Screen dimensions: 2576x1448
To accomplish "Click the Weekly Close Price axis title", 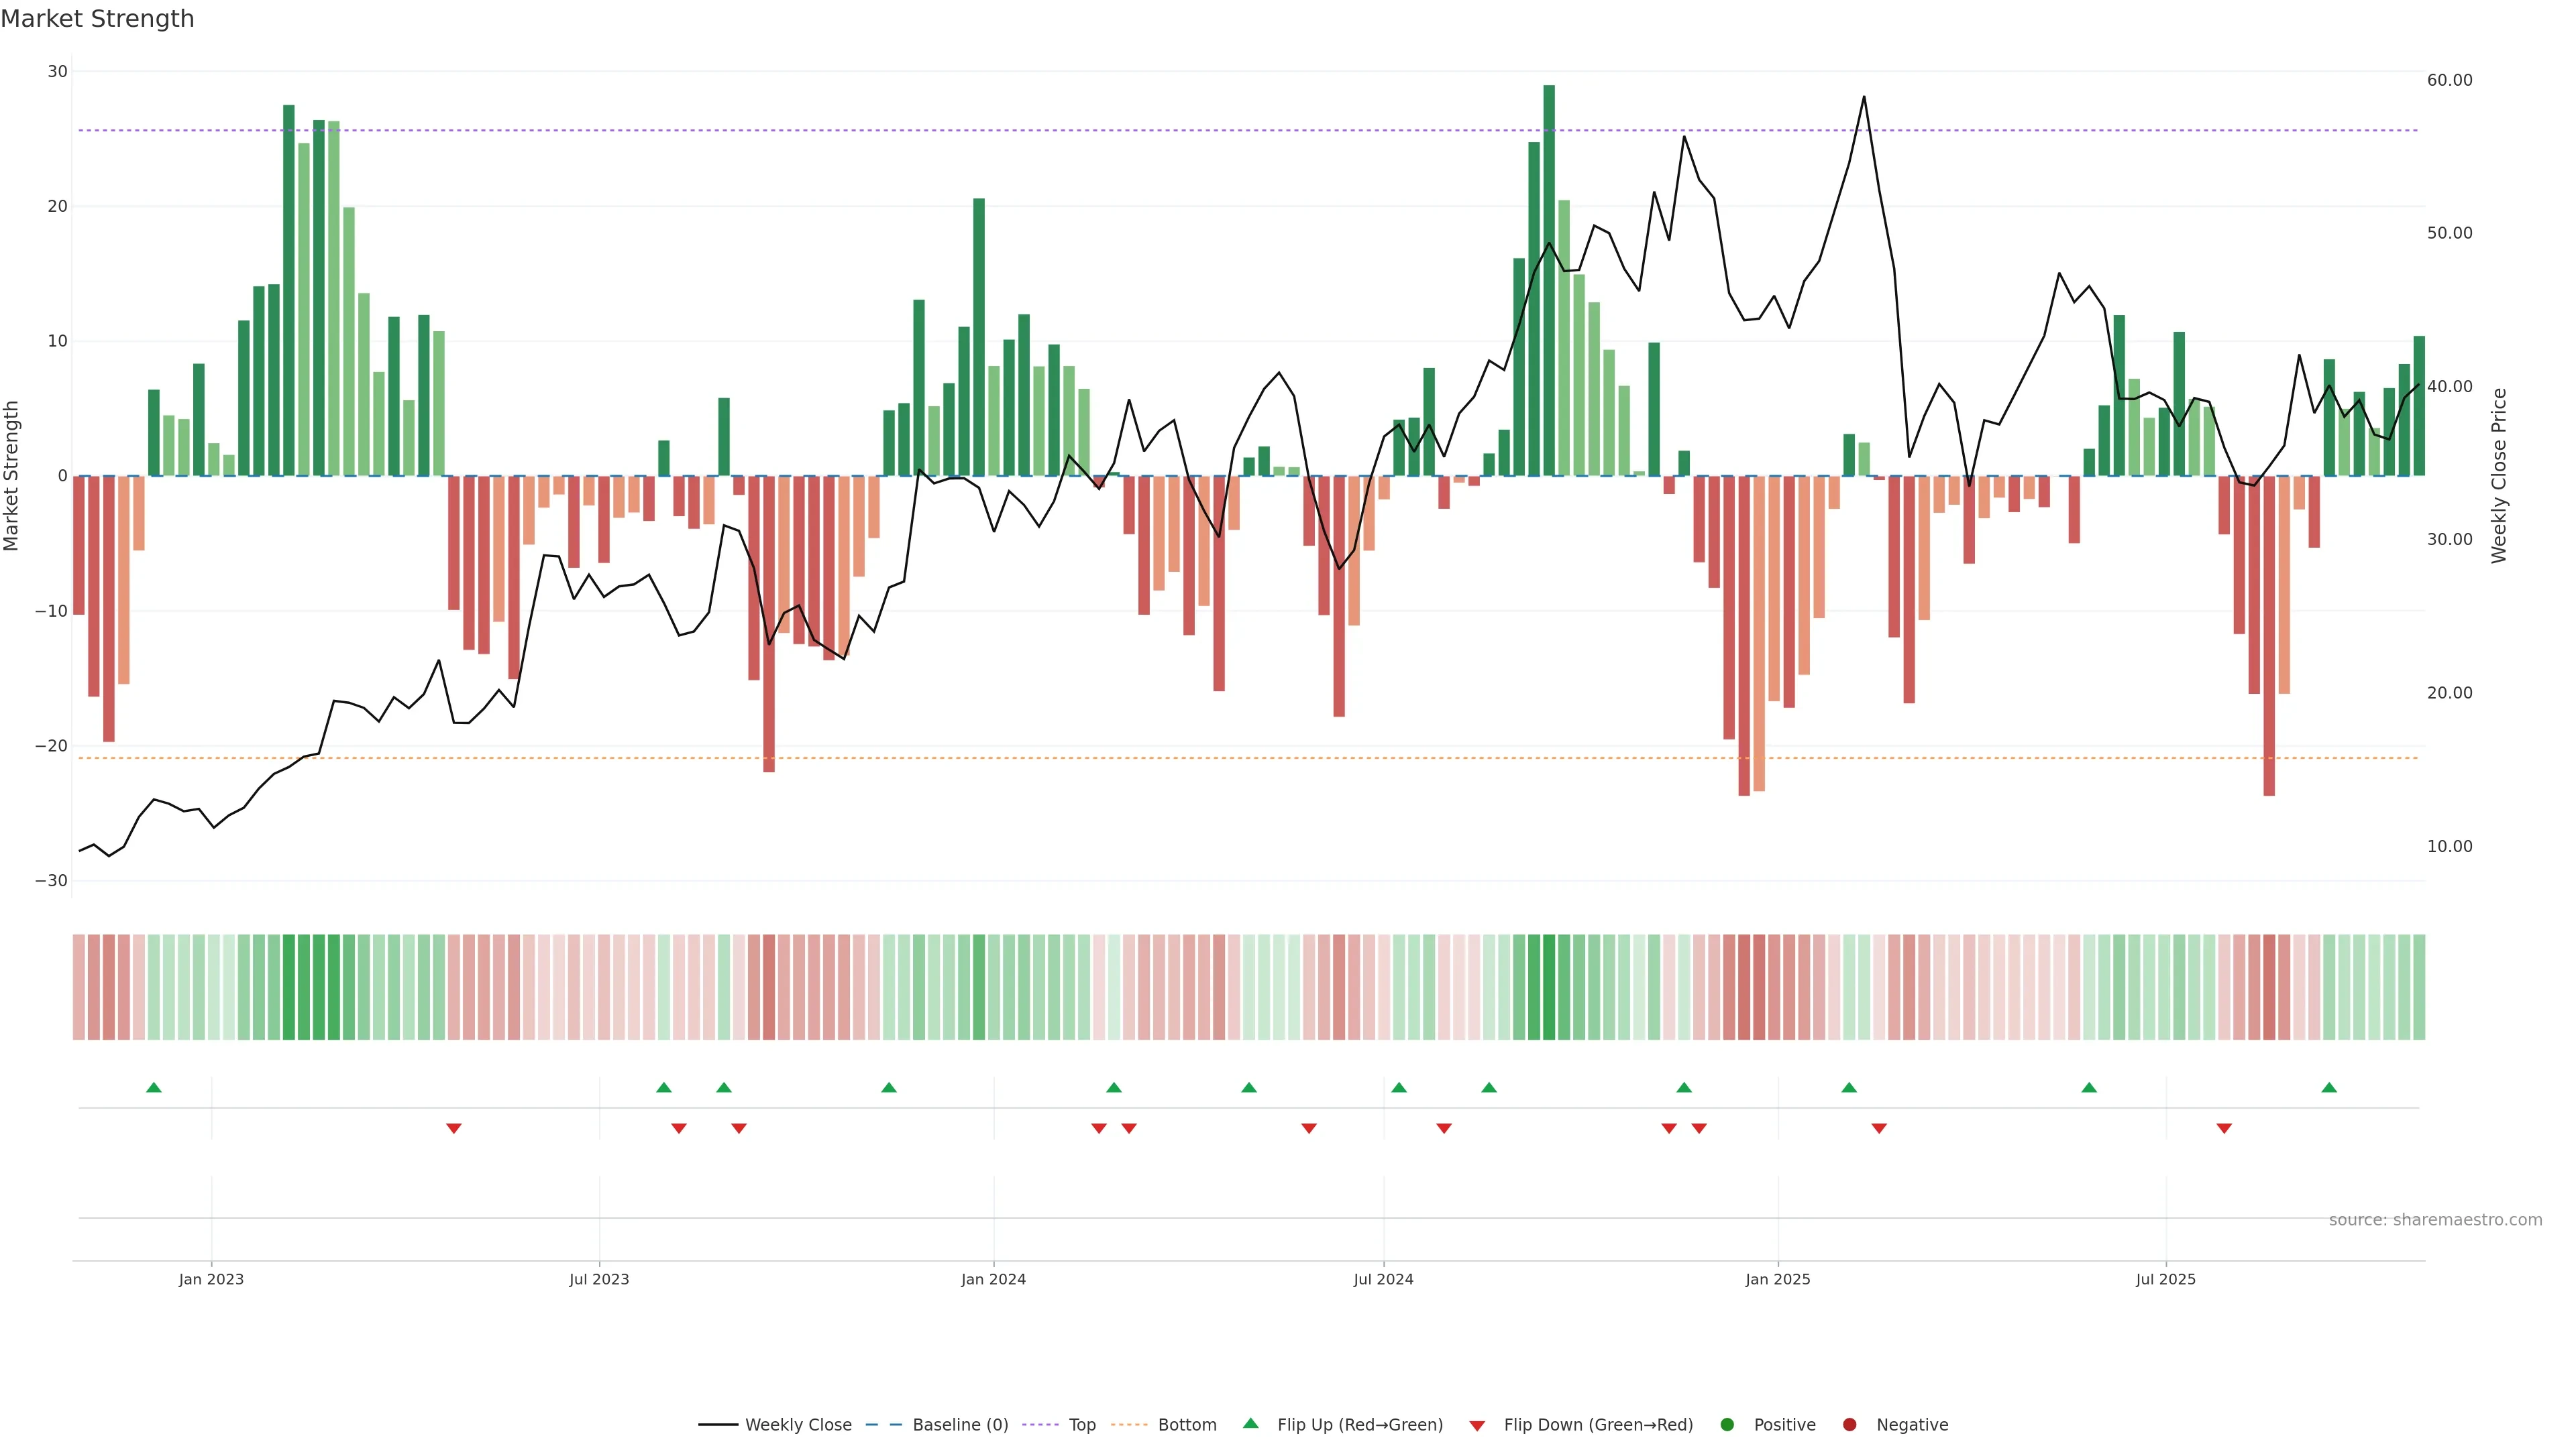I will click(x=2498, y=476).
